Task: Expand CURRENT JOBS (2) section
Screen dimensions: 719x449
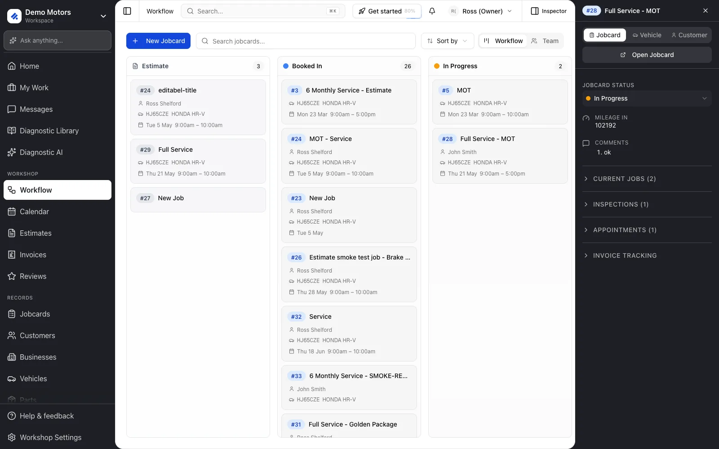Action: pyautogui.click(x=647, y=179)
